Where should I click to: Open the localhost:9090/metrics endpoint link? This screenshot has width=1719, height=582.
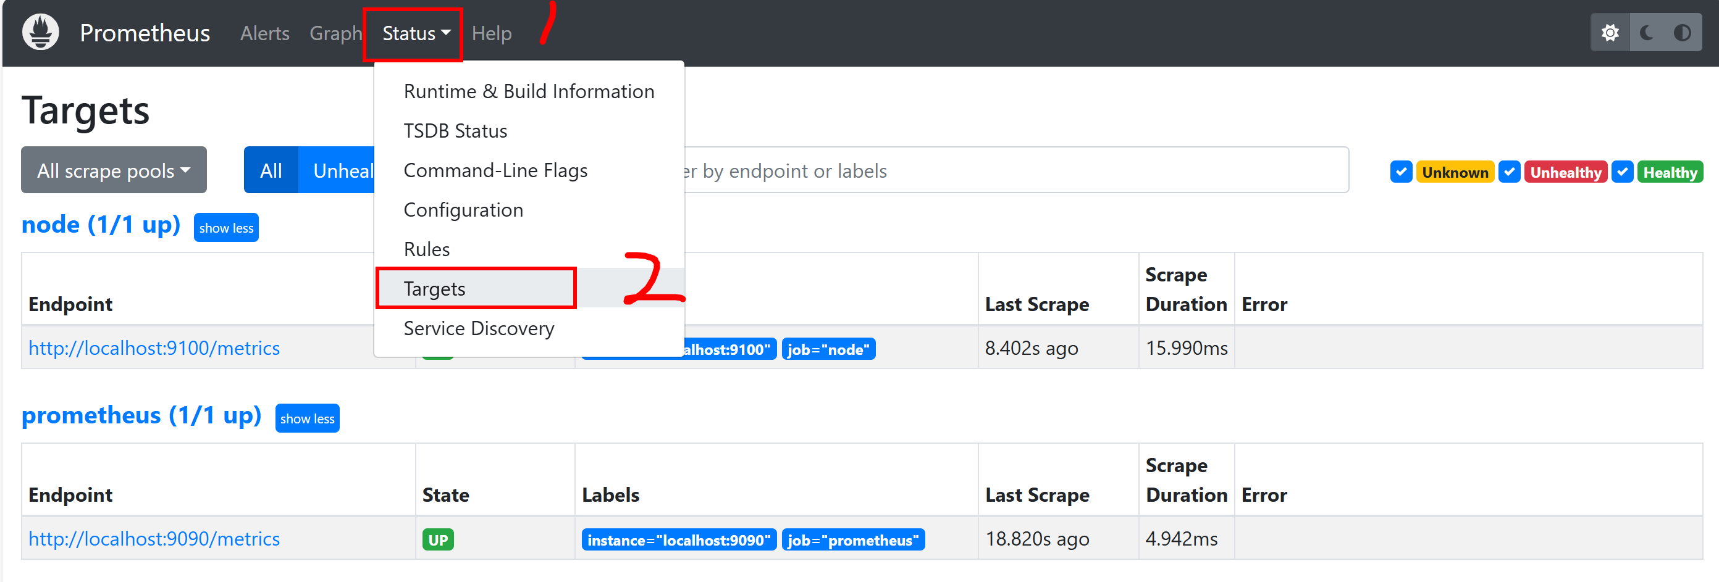tap(154, 539)
